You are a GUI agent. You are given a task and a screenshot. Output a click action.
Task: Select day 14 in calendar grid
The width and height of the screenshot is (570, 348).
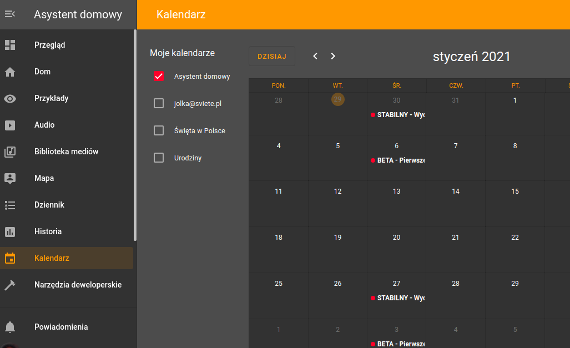456,191
